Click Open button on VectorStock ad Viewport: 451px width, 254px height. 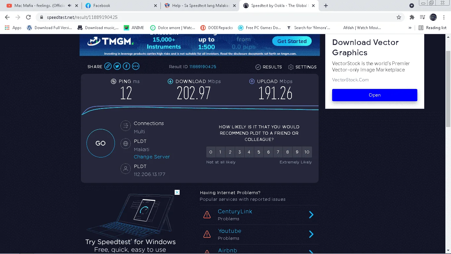point(375,95)
